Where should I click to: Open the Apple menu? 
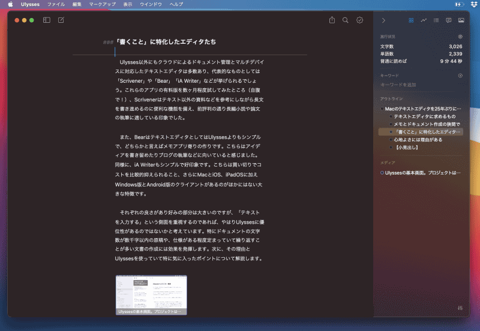[x=10, y=4]
